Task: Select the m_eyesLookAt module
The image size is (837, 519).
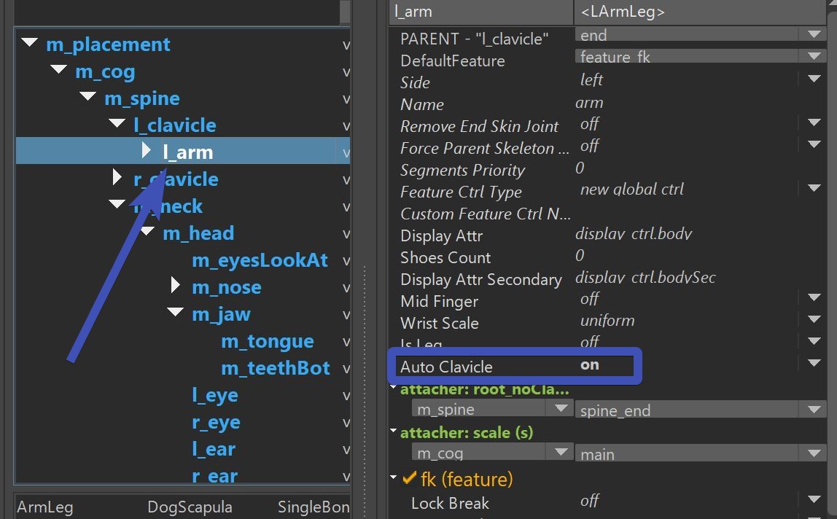Action: [260, 260]
